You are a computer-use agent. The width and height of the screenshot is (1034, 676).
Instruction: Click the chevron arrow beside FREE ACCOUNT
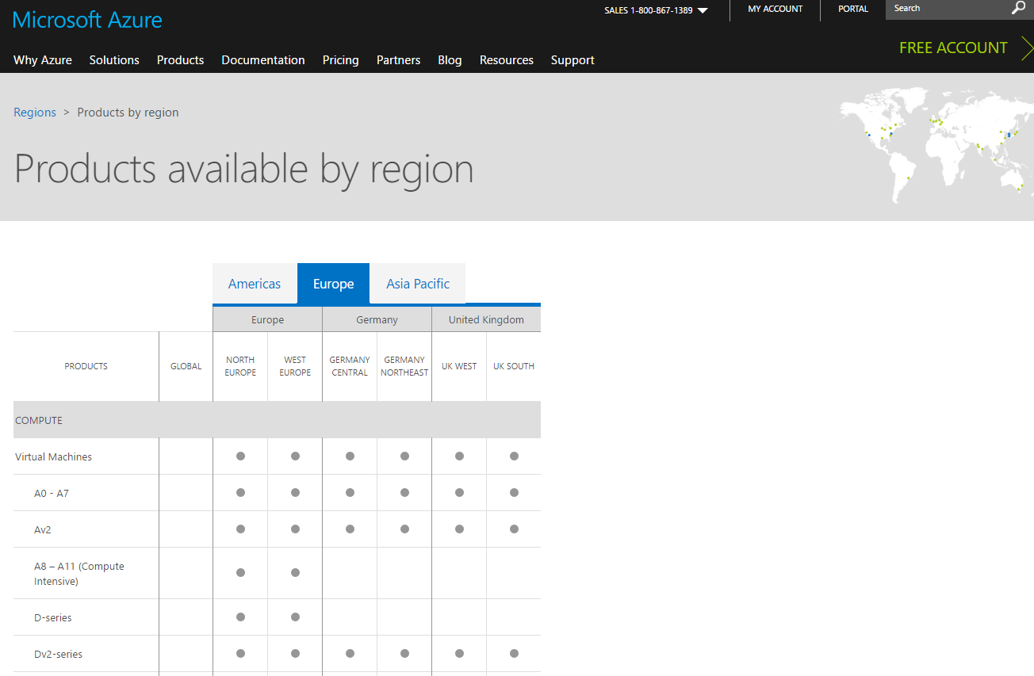[x=1028, y=48]
